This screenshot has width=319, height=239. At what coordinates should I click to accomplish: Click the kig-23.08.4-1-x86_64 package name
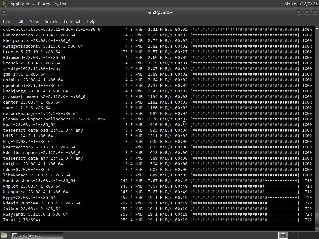point(28,142)
